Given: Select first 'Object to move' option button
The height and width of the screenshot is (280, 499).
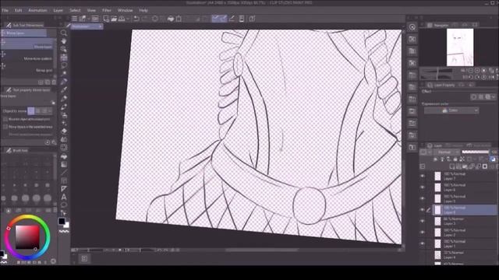Looking at the screenshot, I should pos(31,110).
